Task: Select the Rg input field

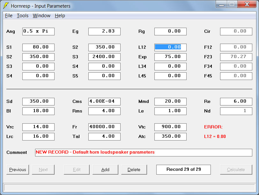Action: (170, 32)
